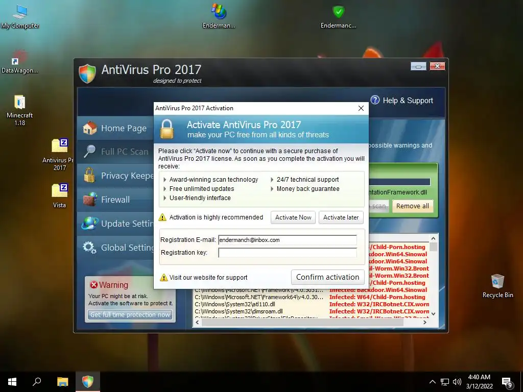The height and width of the screenshot is (392, 523).
Task: Follow Visit our website for support link
Action: [x=208, y=277]
